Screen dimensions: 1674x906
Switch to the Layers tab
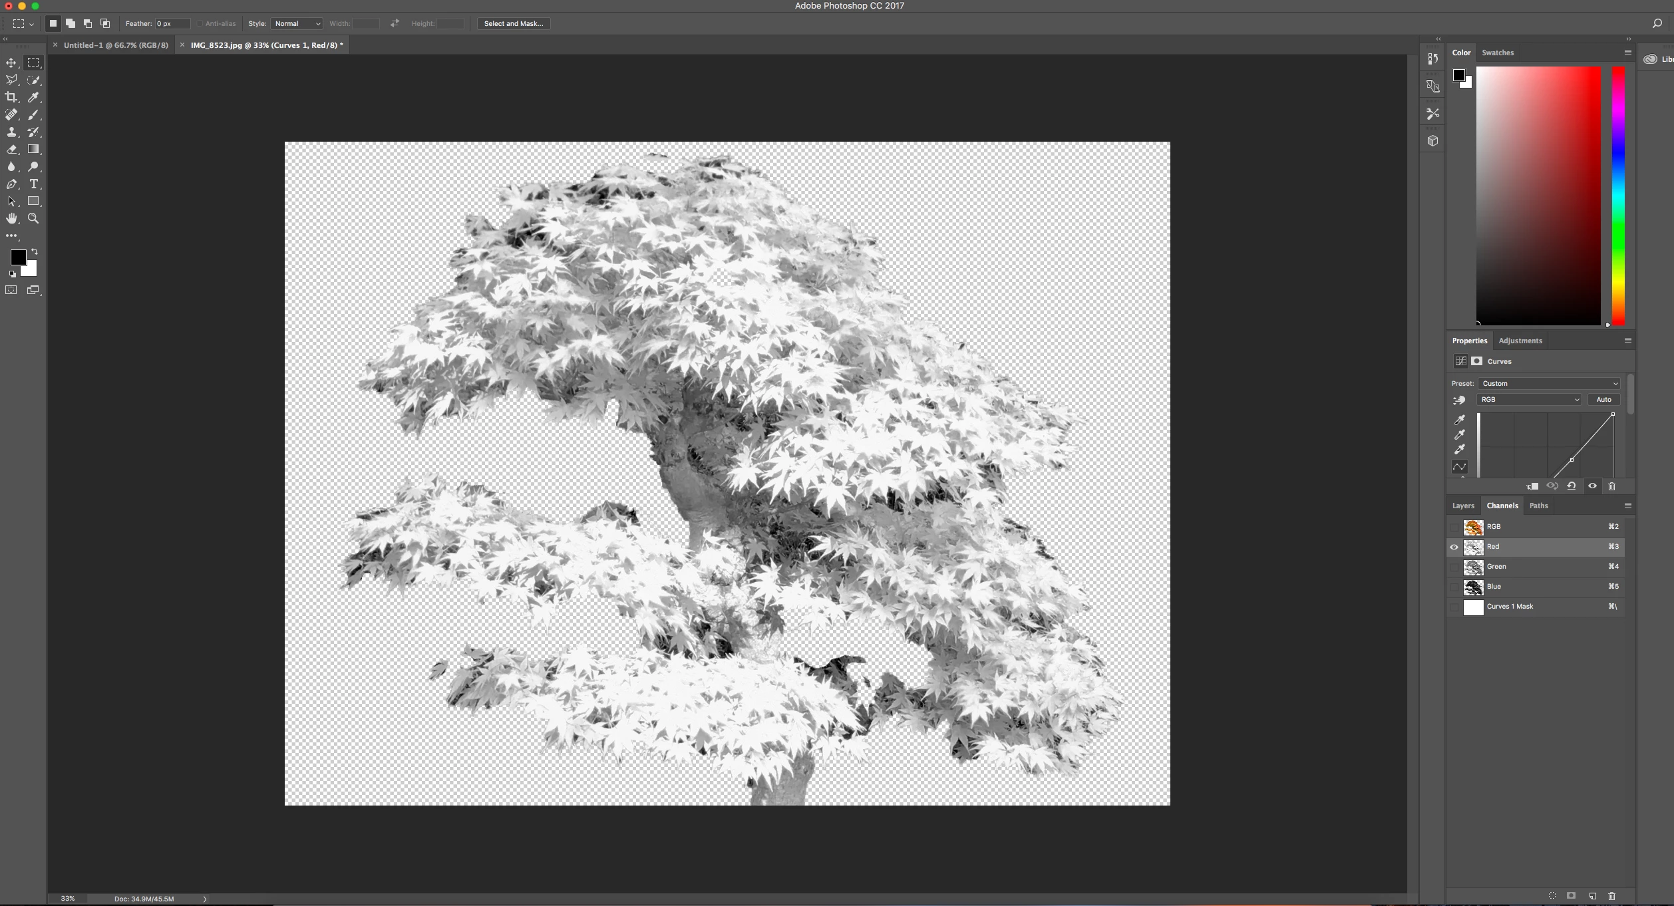tap(1462, 506)
